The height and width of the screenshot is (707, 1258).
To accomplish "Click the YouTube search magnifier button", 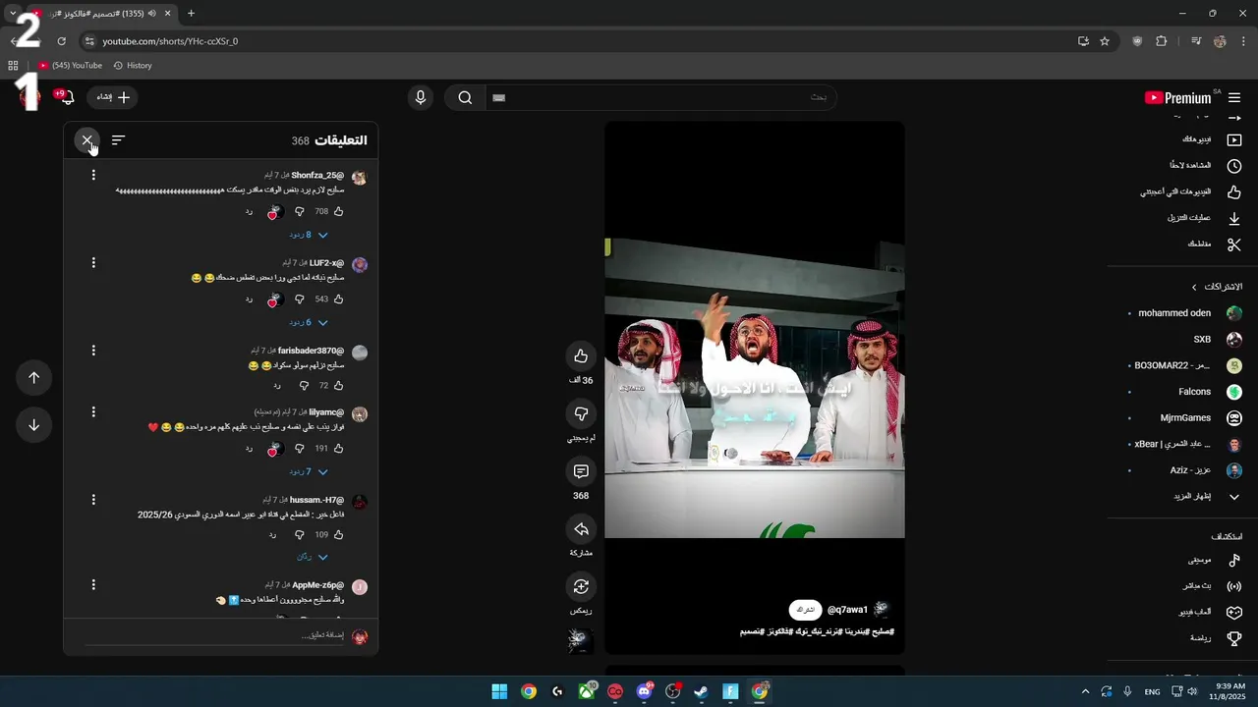I will point(465,97).
